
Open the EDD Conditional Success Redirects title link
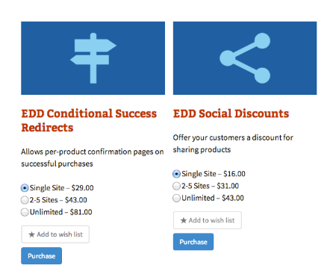[x=89, y=120]
